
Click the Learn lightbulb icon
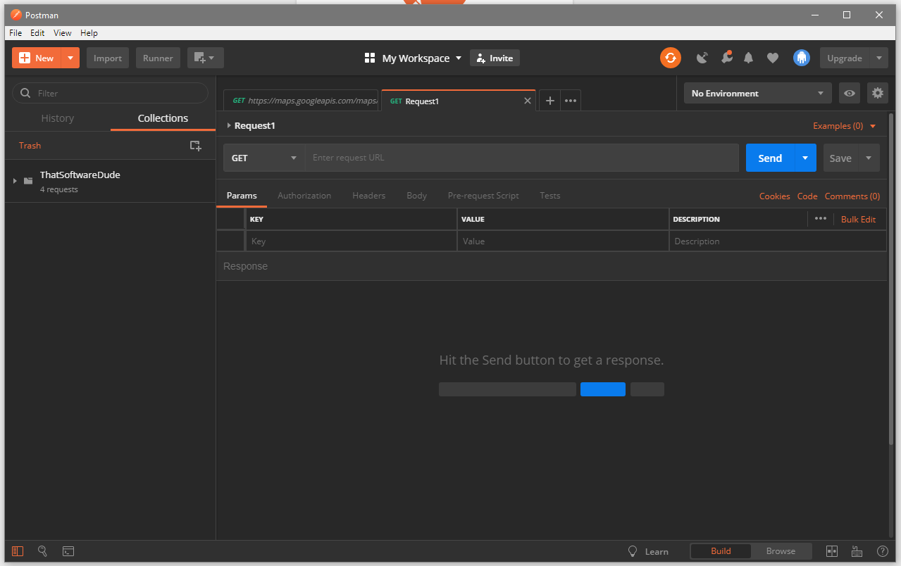633,551
